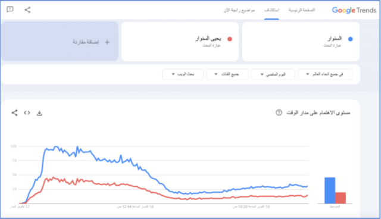
Task: Click red color dot of second term
Action: pyautogui.click(x=230, y=39)
